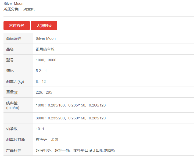This screenshot has height=160, width=194.
Task: Select the '5.2：1' gear ratio value
Action: 41,71
